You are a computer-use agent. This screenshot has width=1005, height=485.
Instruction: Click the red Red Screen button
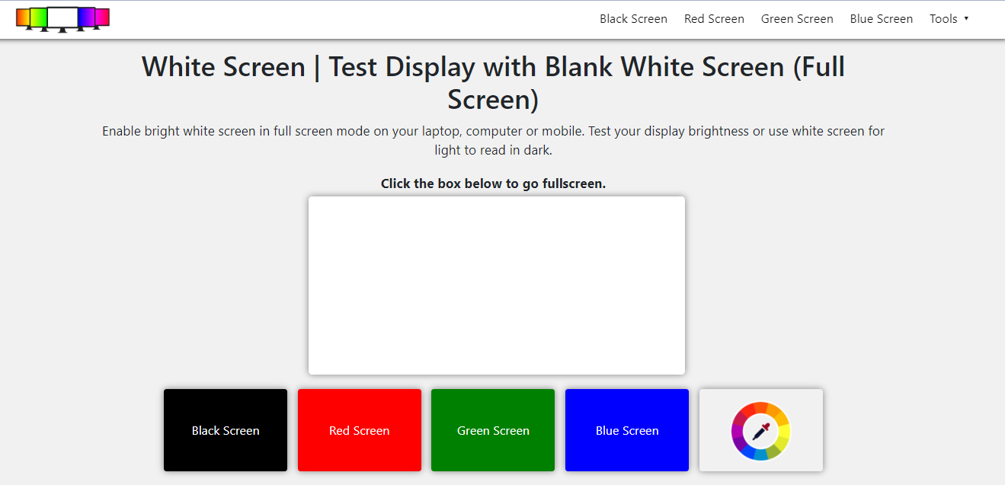359,430
